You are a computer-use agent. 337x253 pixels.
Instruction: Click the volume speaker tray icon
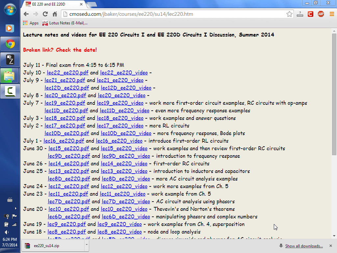[x=7, y=232]
